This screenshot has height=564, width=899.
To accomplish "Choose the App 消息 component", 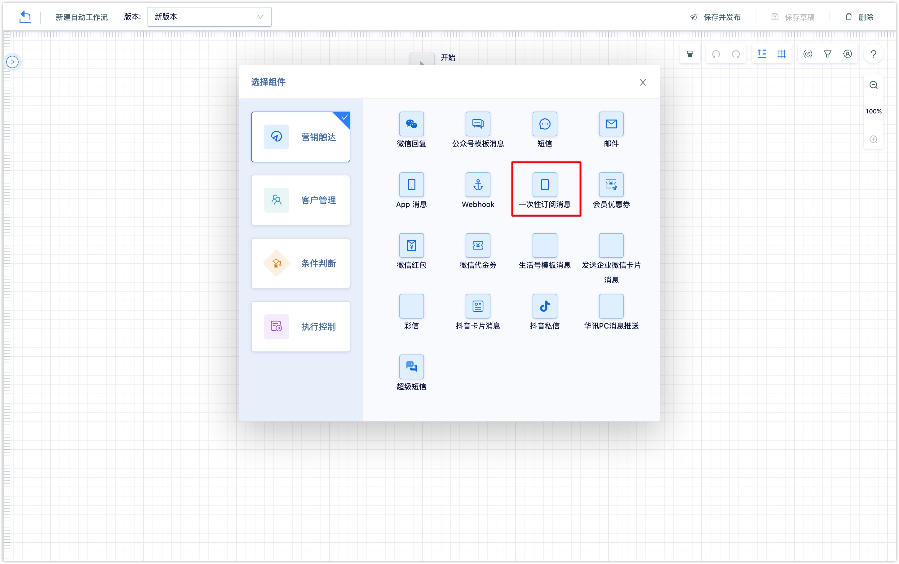I will (x=411, y=191).
